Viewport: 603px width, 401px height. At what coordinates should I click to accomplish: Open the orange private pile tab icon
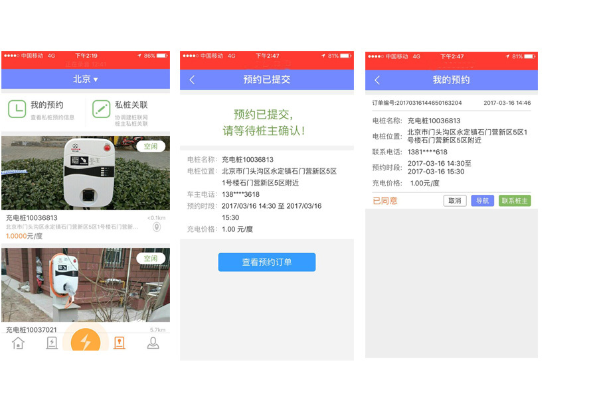tap(119, 343)
